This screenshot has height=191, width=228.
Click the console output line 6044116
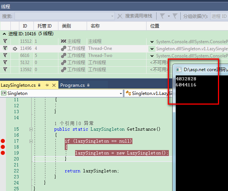pos(186,85)
